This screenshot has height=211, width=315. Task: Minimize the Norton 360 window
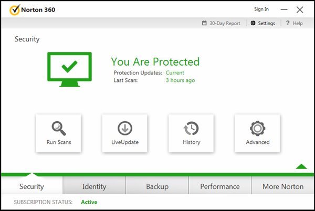point(283,9)
